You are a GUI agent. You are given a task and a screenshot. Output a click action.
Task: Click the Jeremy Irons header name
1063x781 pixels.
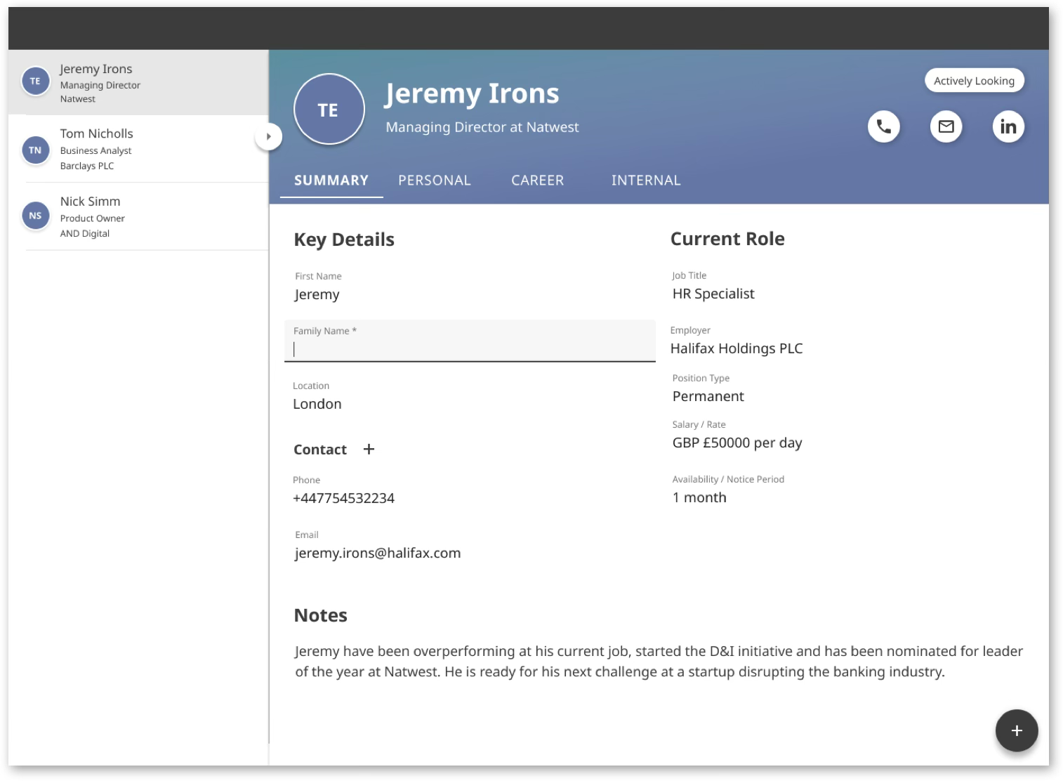[x=472, y=93]
